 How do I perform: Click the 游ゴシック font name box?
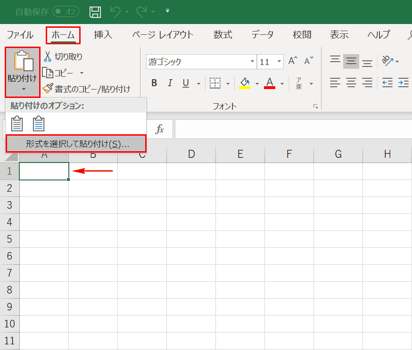coord(198,62)
